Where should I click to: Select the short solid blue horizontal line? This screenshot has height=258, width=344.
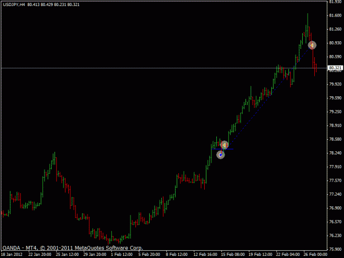point(222,149)
